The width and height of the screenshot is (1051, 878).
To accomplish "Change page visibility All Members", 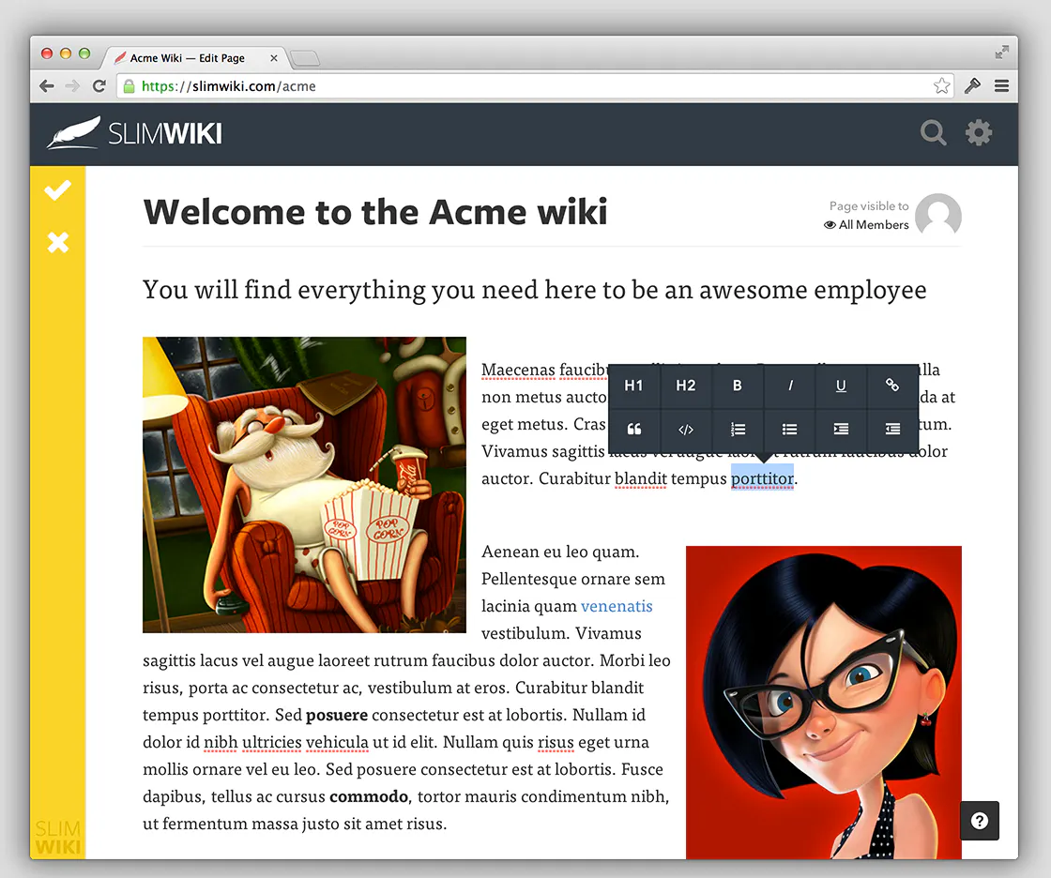I will (866, 224).
